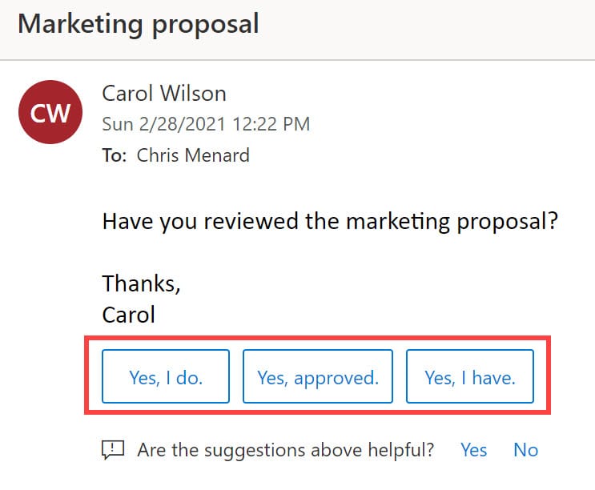Click "Are the suggestions above helpful?" text
Image resolution: width=595 pixels, height=490 pixels.
pyautogui.click(x=286, y=450)
